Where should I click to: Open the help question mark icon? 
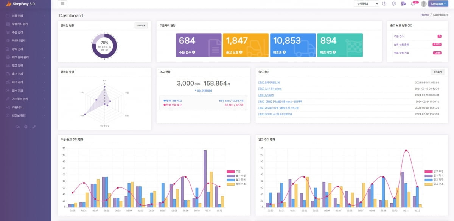(x=384, y=4)
